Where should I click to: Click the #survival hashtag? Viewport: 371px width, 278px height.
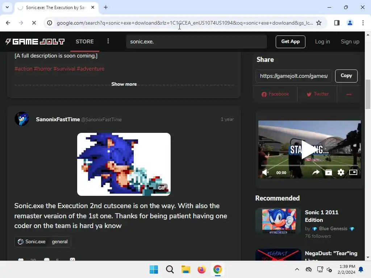[64, 69]
